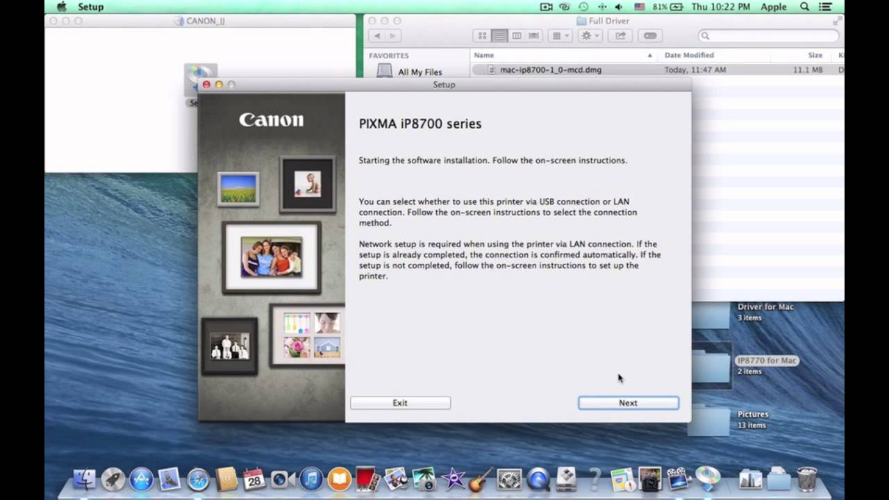Select the Driver for Mac desktop folder
Viewport: 889px width, 500px height.
click(x=765, y=306)
